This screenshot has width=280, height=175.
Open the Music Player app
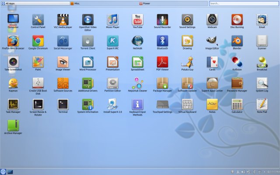[112, 20]
